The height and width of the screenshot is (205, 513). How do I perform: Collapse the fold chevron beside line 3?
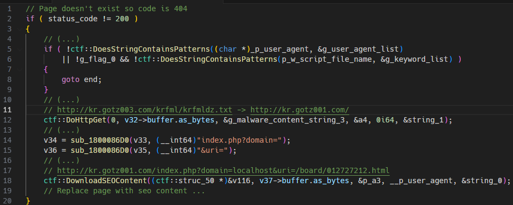[20, 29]
